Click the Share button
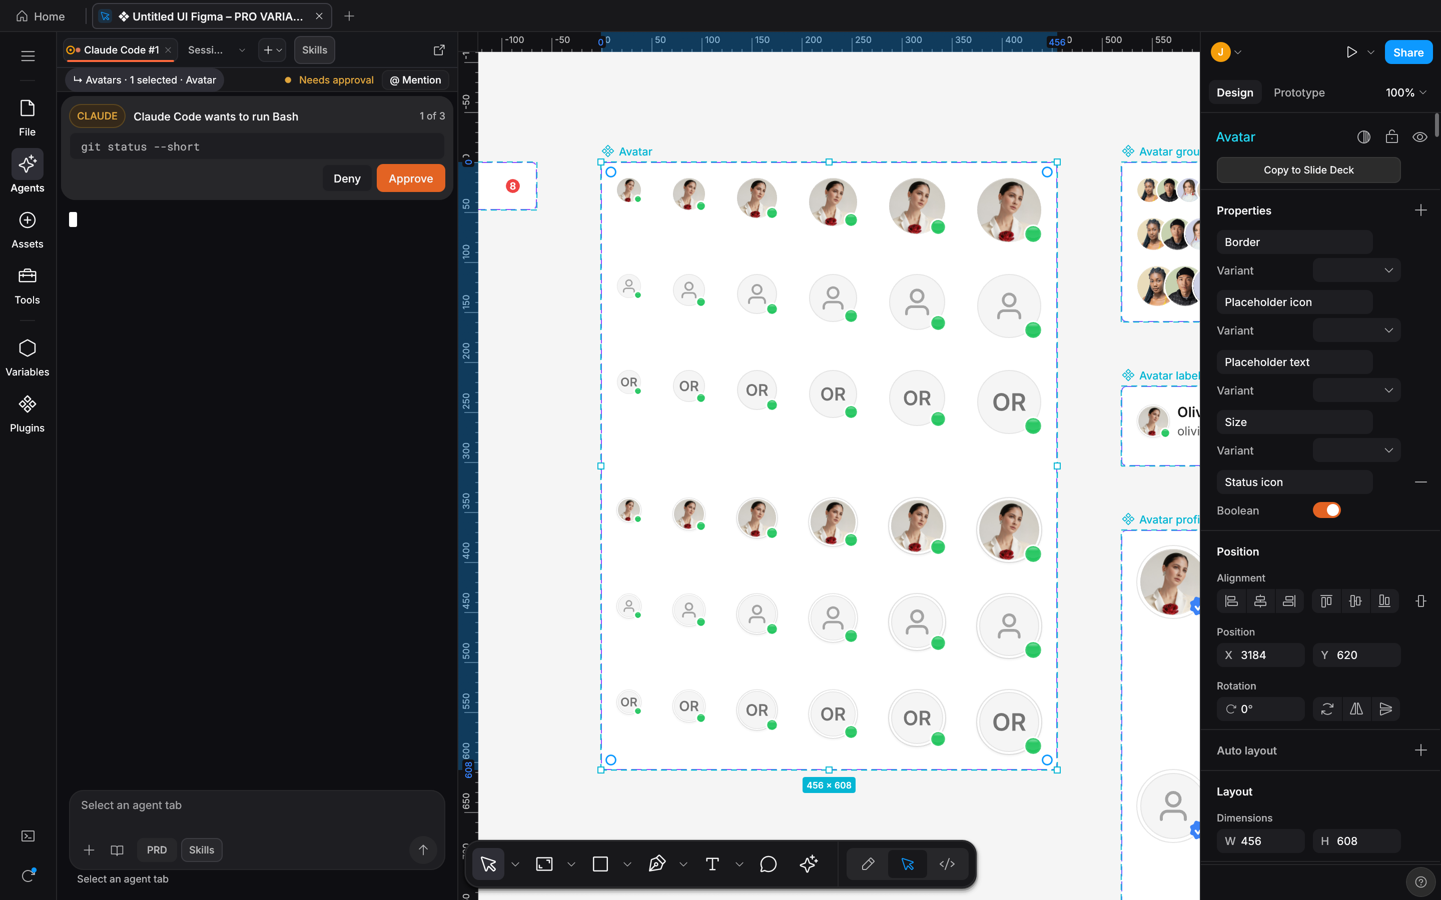 tap(1408, 52)
